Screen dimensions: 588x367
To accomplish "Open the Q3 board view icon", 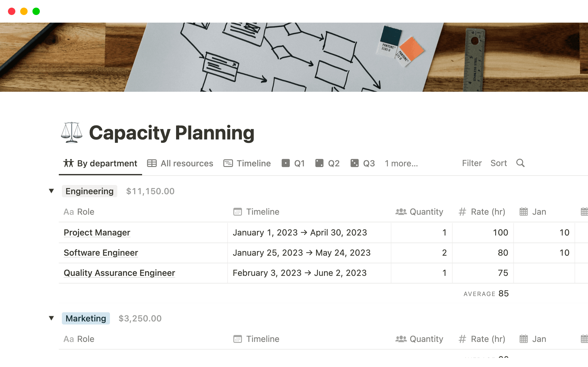I will [x=354, y=163].
